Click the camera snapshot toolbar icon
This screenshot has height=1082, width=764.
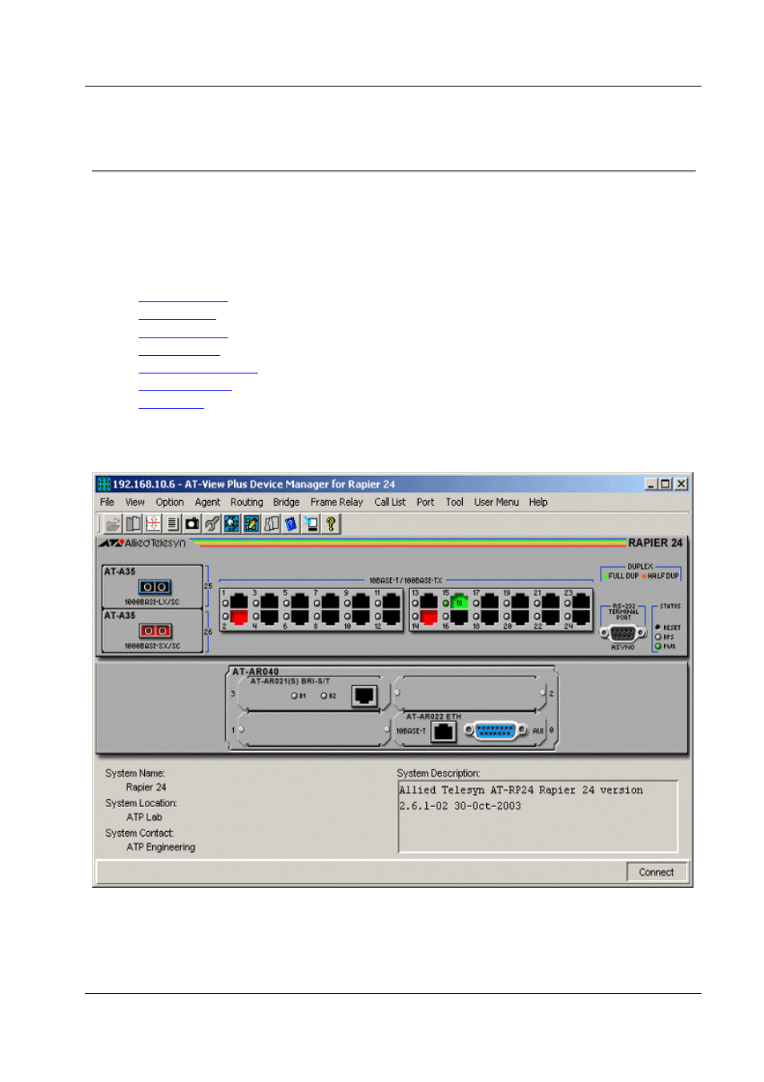192,524
